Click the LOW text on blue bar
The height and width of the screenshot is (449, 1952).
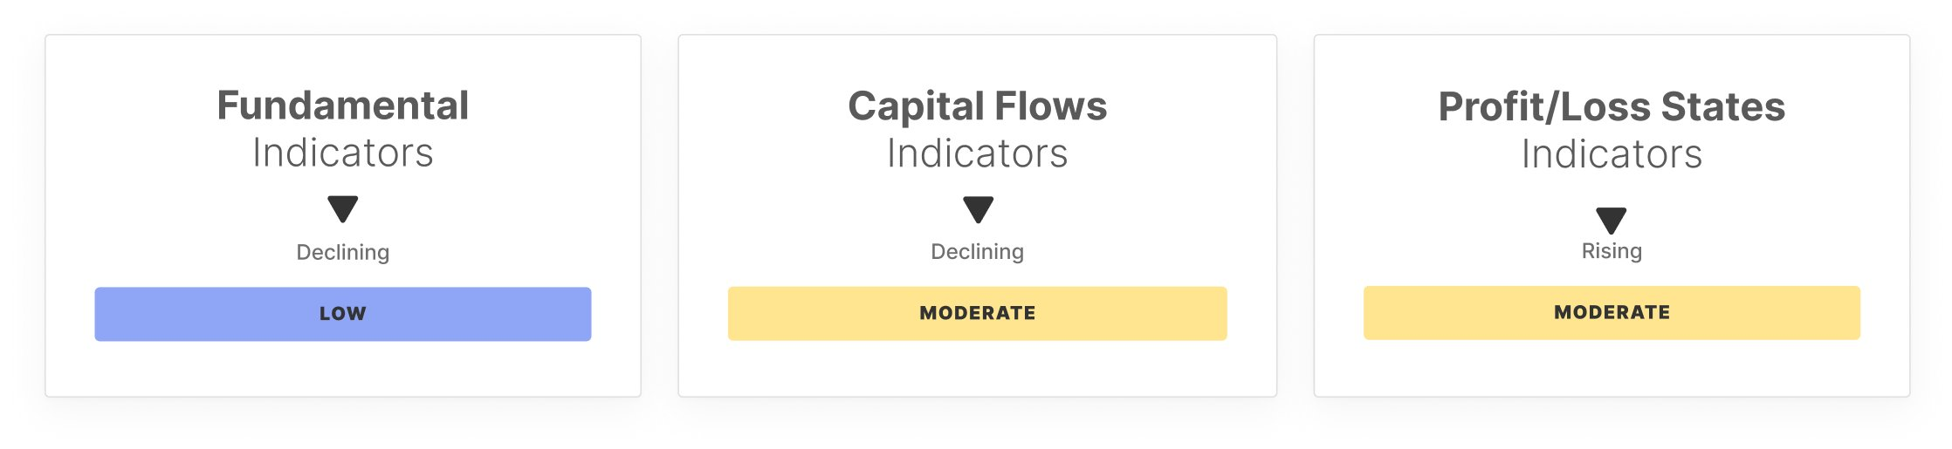point(342,314)
